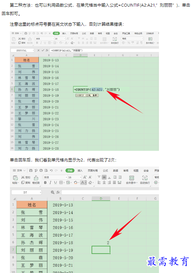Pick font color A in second screenshot
Viewport: 192px width, 273px height.
coord(82,182)
